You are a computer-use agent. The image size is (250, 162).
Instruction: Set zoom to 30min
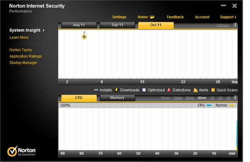(190, 98)
